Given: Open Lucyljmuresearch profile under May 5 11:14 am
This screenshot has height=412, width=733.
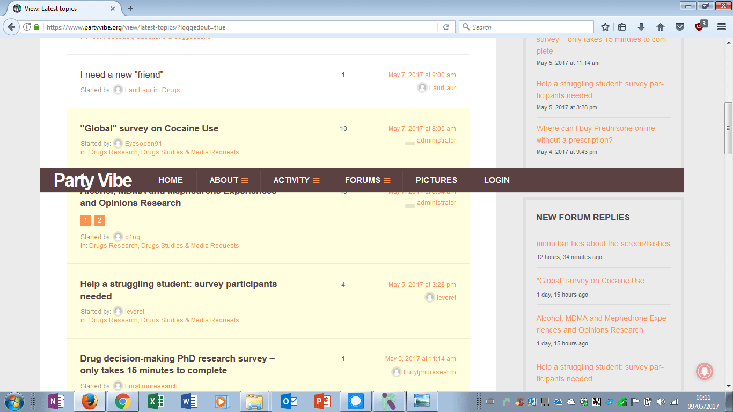Looking at the screenshot, I should (430, 372).
